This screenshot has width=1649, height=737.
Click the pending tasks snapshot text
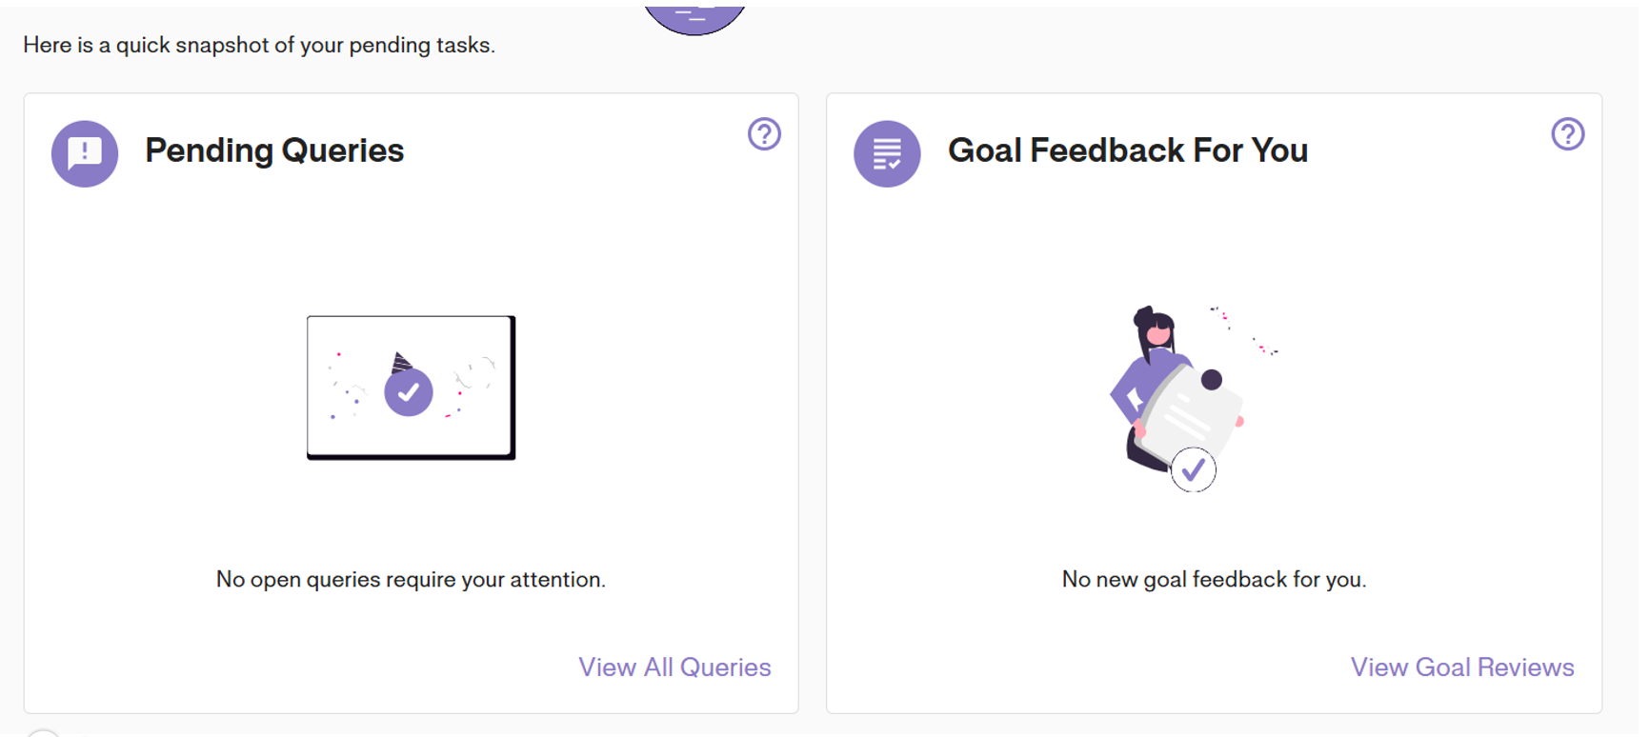point(258,45)
